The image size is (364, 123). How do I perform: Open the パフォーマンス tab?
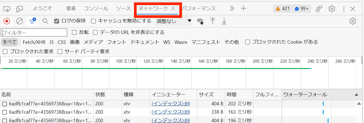pyautogui.click(x=199, y=8)
